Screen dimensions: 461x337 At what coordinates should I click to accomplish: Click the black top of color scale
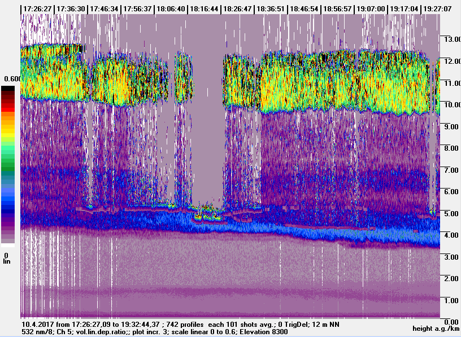click(x=8, y=89)
